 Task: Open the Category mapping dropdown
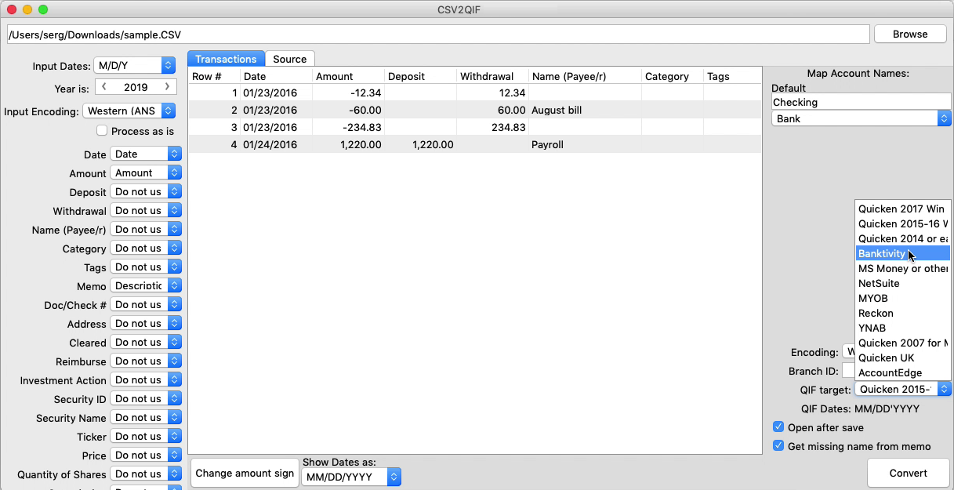(x=146, y=249)
